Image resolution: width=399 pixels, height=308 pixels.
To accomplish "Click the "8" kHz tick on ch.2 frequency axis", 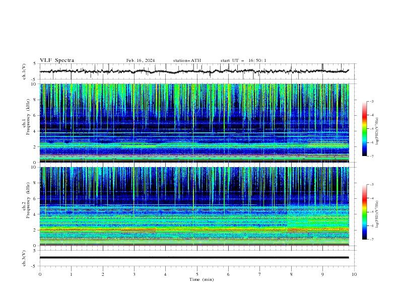I will click(35, 183).
